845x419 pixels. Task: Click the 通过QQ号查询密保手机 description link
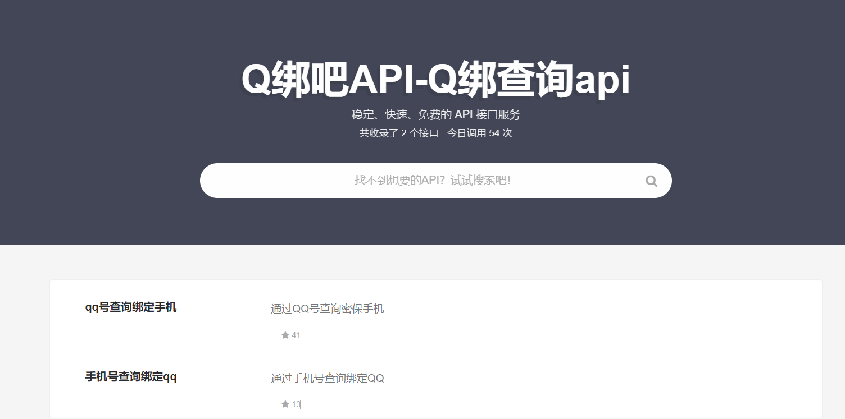(x=328, y=309)
